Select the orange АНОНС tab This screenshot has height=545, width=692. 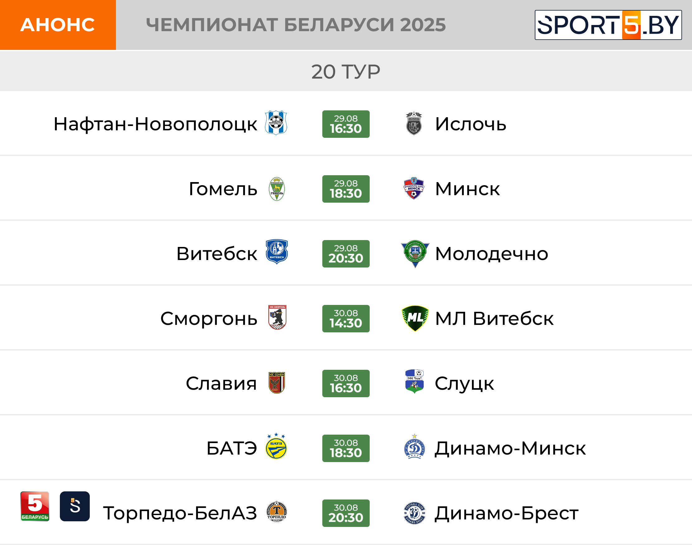pos(58,25)
